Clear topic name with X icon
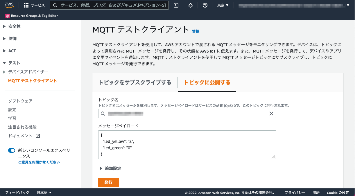The height and width of the screenshot is (196, 355). tap(271, 114)
